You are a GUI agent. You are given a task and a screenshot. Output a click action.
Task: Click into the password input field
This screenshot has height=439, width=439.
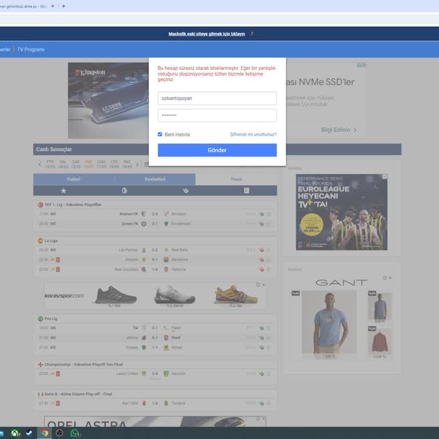point(217,115)
